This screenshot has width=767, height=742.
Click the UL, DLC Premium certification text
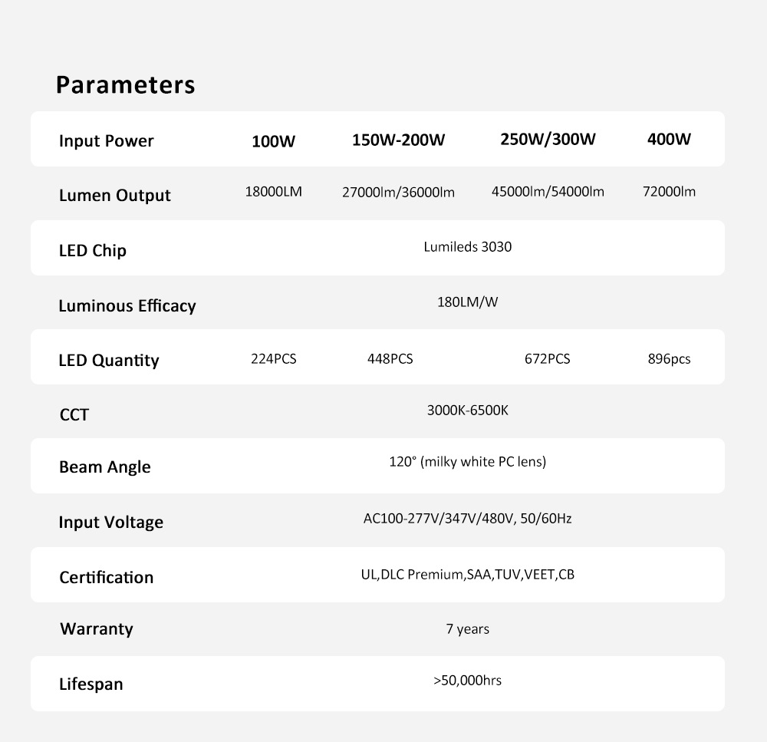(x=467, y=574)
